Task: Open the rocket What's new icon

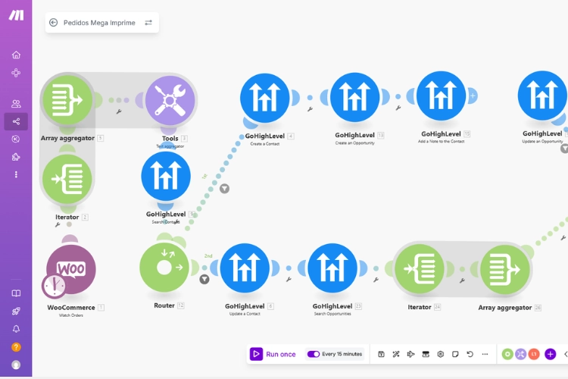Action: [x=16, y=311]
